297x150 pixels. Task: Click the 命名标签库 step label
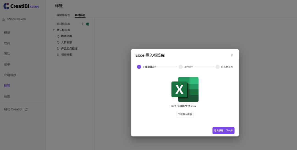227,67
